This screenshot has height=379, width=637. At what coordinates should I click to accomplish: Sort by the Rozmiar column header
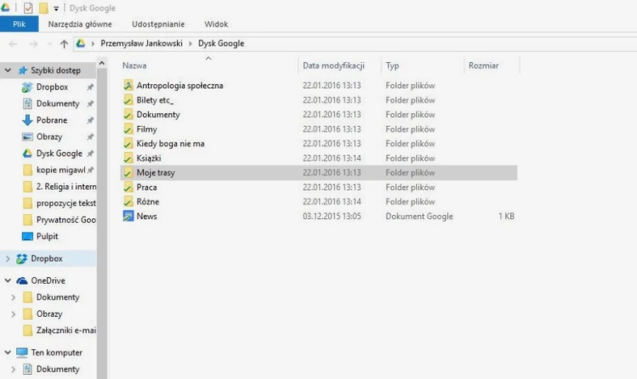click(x=483, y=65)
